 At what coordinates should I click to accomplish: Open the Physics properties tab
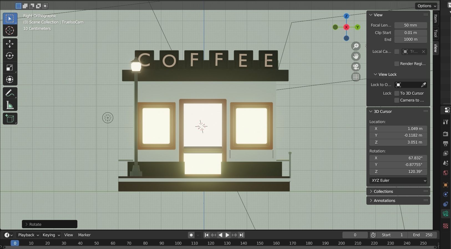[x=445, y=194]
